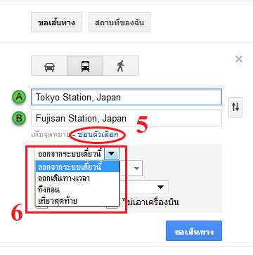
Task: Click the ซ่อนตัวเลือก link
Action: pos(98,135)
